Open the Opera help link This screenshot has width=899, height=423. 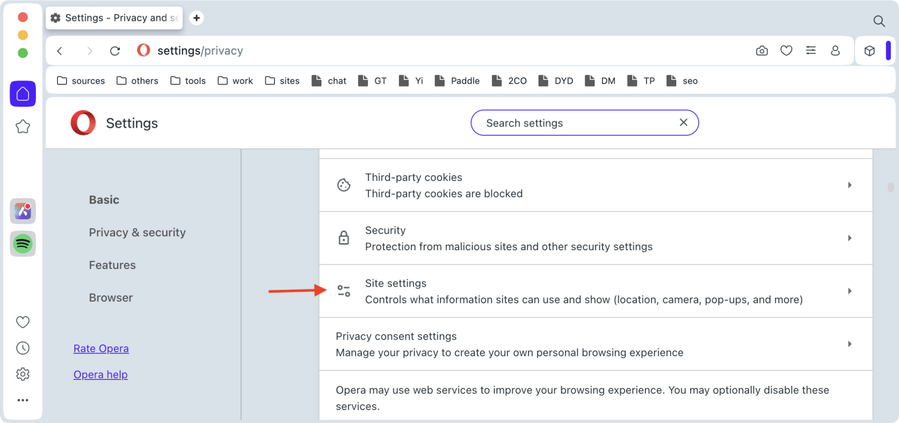tap(100, 375)
